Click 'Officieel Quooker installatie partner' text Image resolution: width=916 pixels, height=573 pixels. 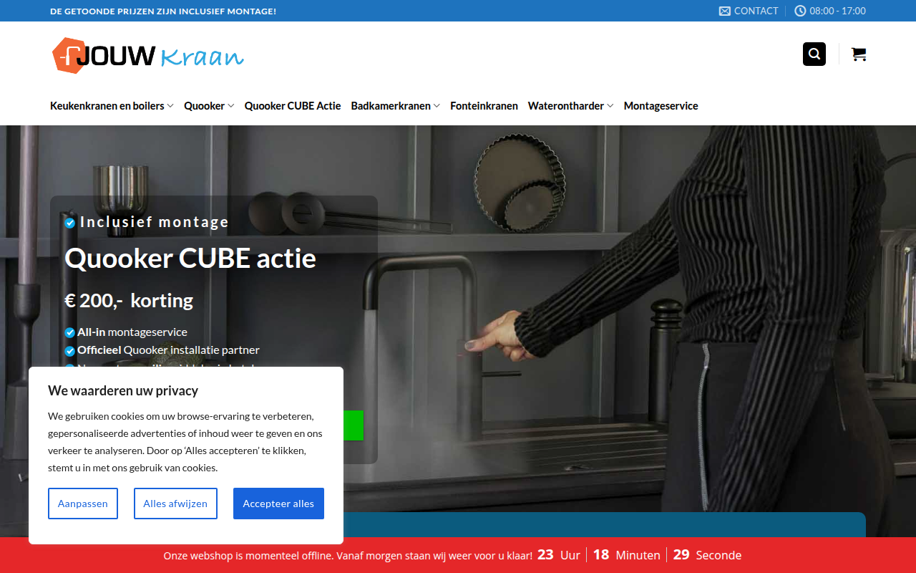(168, 350)
